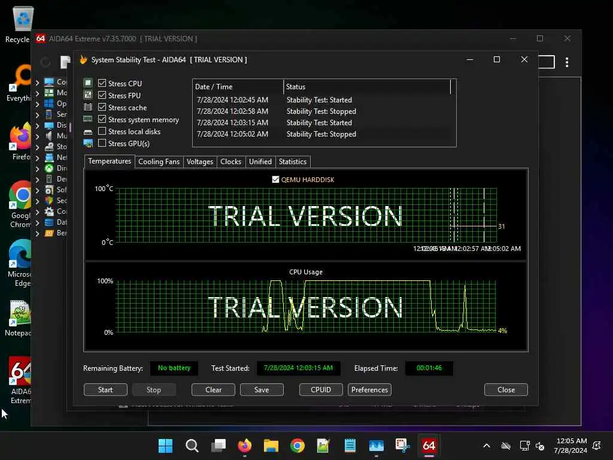Launch Google Chrome from taskbar

tap(298, 446)
